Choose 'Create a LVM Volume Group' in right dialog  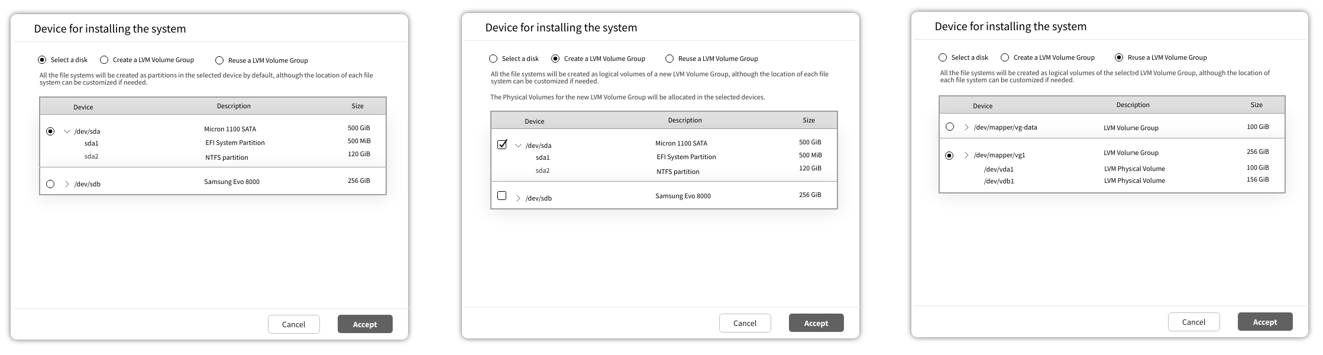[x=1005, y=57]
